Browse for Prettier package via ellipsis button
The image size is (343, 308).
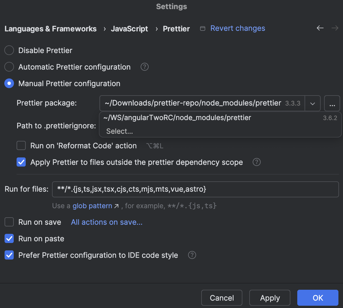coord(332,103)
